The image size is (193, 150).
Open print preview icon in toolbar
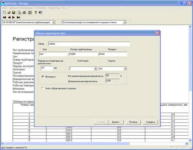click(19, 12)
